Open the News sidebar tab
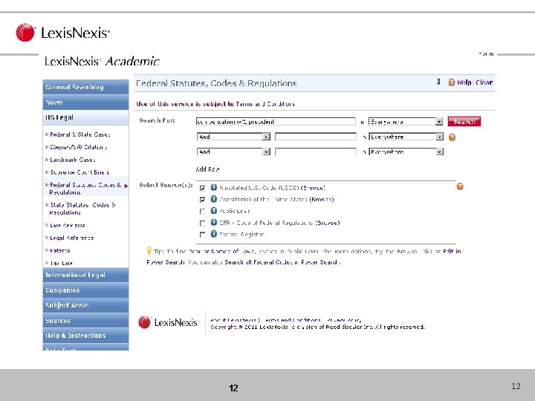Viewport: 535px width, 401px height. pos(85,102)
